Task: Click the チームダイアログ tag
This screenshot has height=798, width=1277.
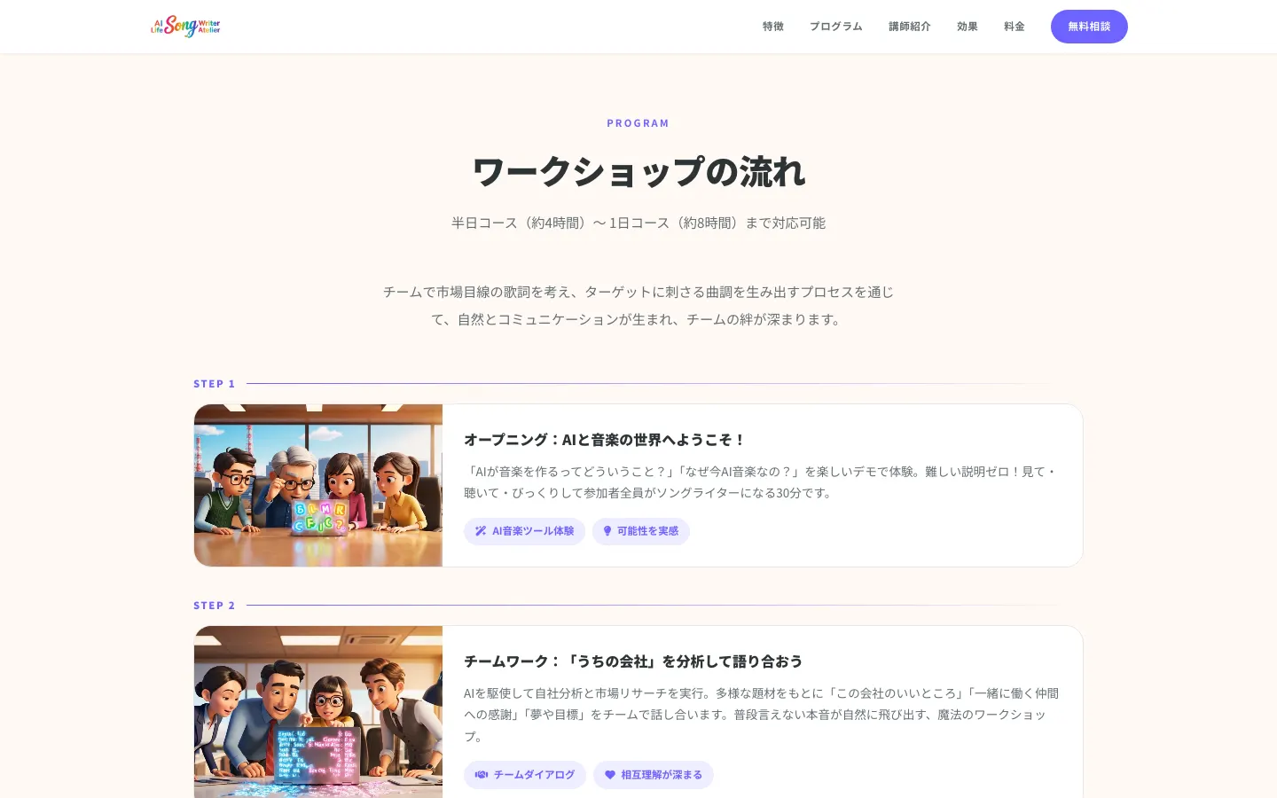Action: pos(525,775)
